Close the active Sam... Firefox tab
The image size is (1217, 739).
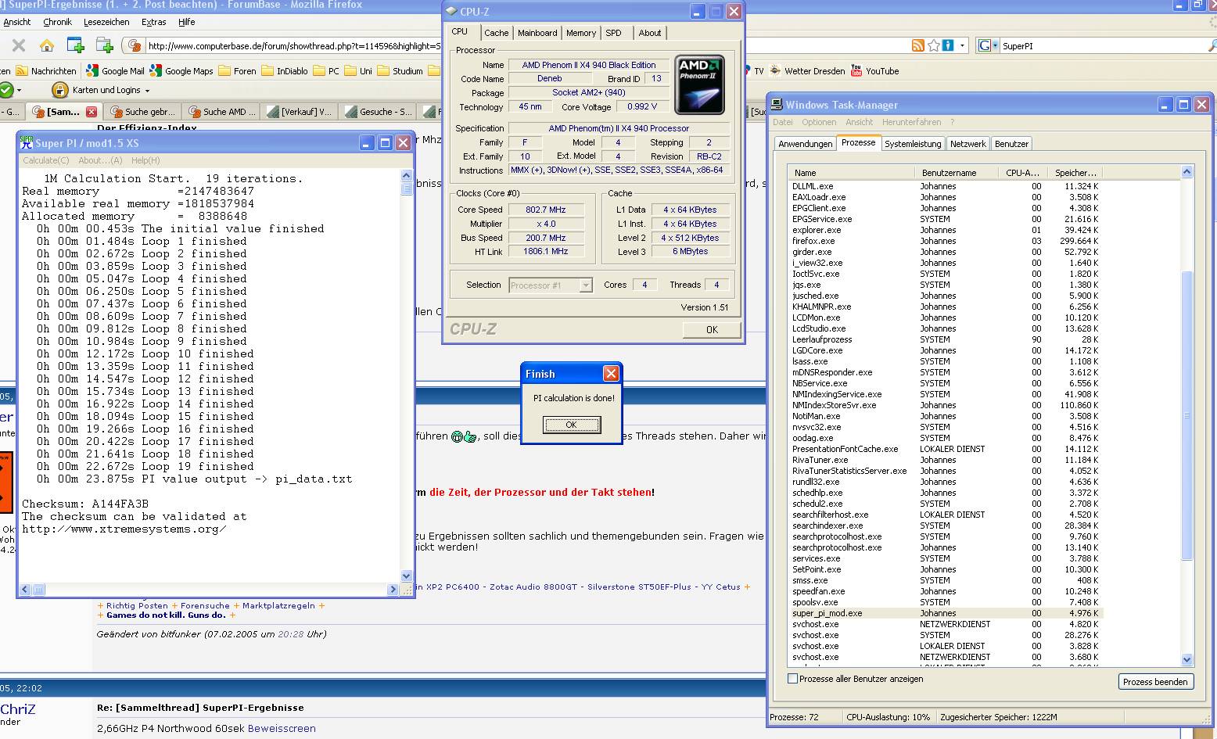tap(92, 112)
